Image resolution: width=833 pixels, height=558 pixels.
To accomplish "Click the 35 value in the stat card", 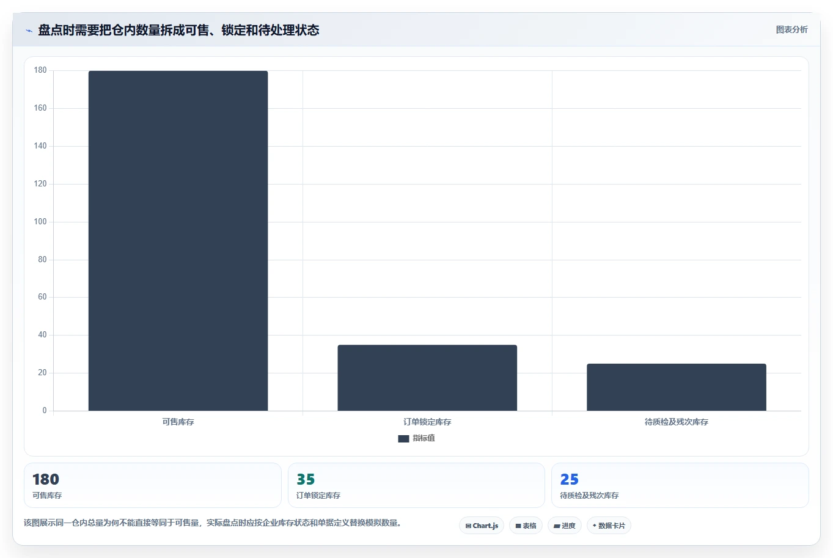I will pos(306,479).
